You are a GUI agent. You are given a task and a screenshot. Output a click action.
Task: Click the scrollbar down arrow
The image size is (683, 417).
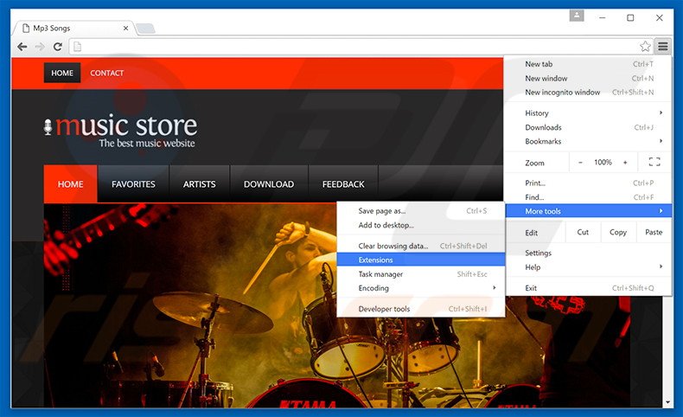[x=667, y=402]
